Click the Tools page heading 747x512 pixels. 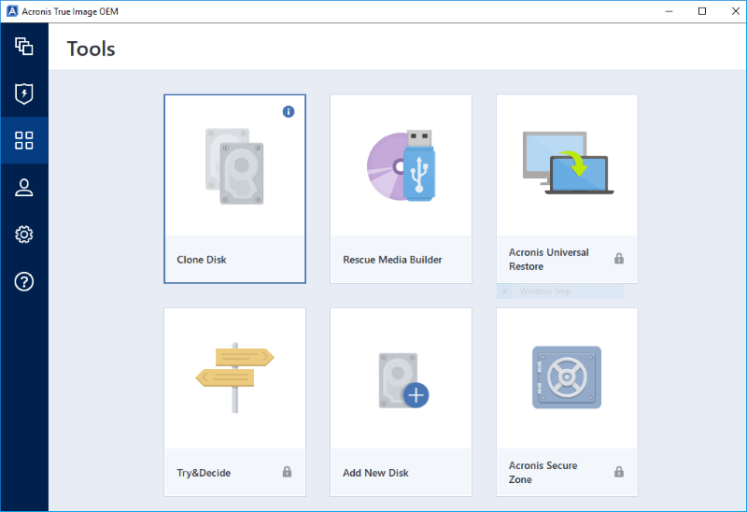pos(91,50)
